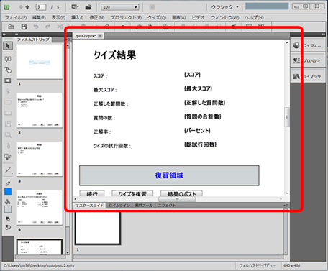Click the blue stroke color swatch
Image resolution: width=328 pixels, height=271 pixels.
pyautogui.click(x=8, y=191)
